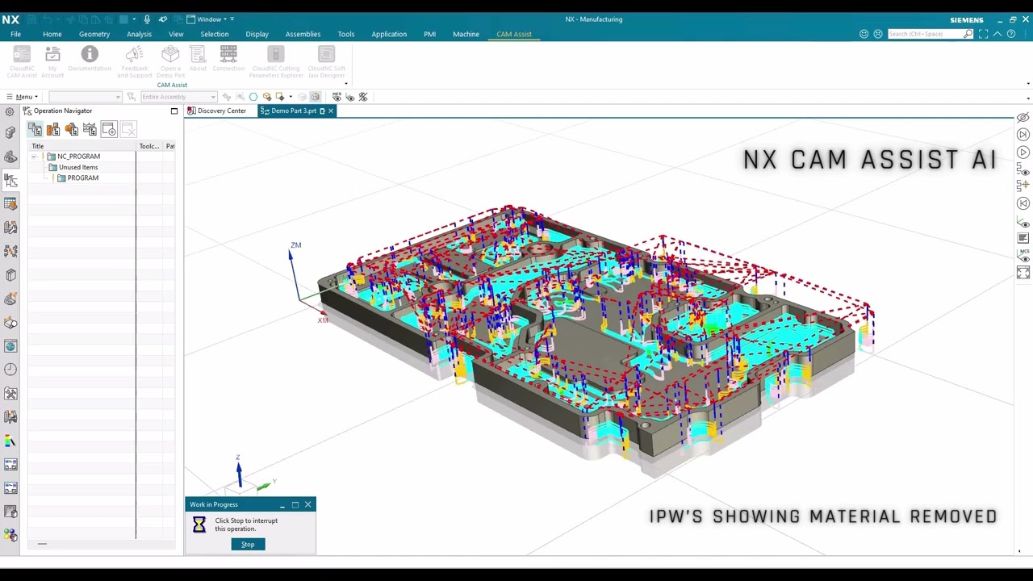The image size is (1033, 581).
Task: Open Feedback and Support
Action: [x=134, y=61]
